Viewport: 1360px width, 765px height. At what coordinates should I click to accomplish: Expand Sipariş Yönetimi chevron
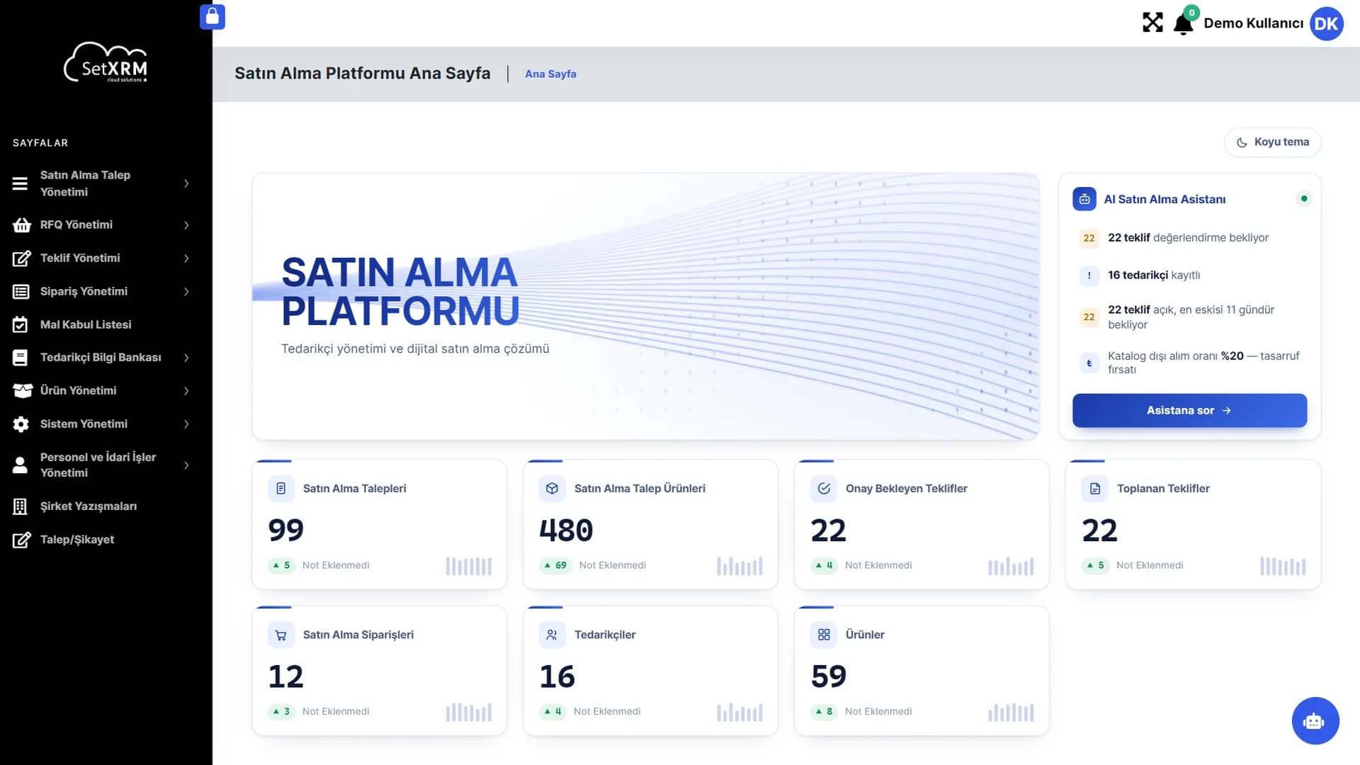[186, 292]
